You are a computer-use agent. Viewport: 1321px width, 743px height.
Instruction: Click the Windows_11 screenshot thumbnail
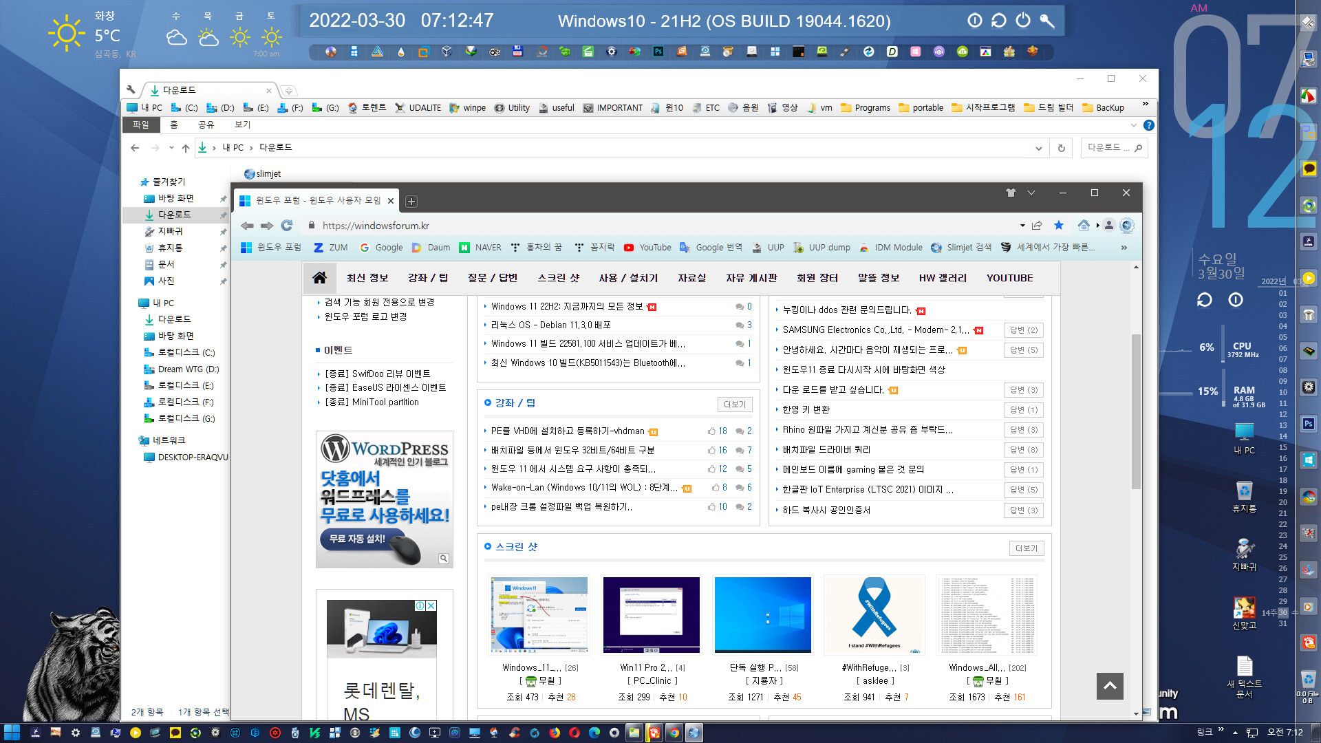tap(539, 614)
